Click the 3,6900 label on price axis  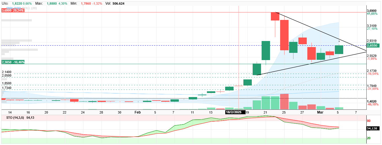(x=372, y=11)
